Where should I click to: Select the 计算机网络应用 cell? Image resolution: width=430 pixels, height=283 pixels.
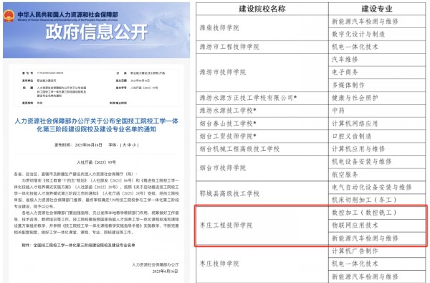[x=377, y=124]
